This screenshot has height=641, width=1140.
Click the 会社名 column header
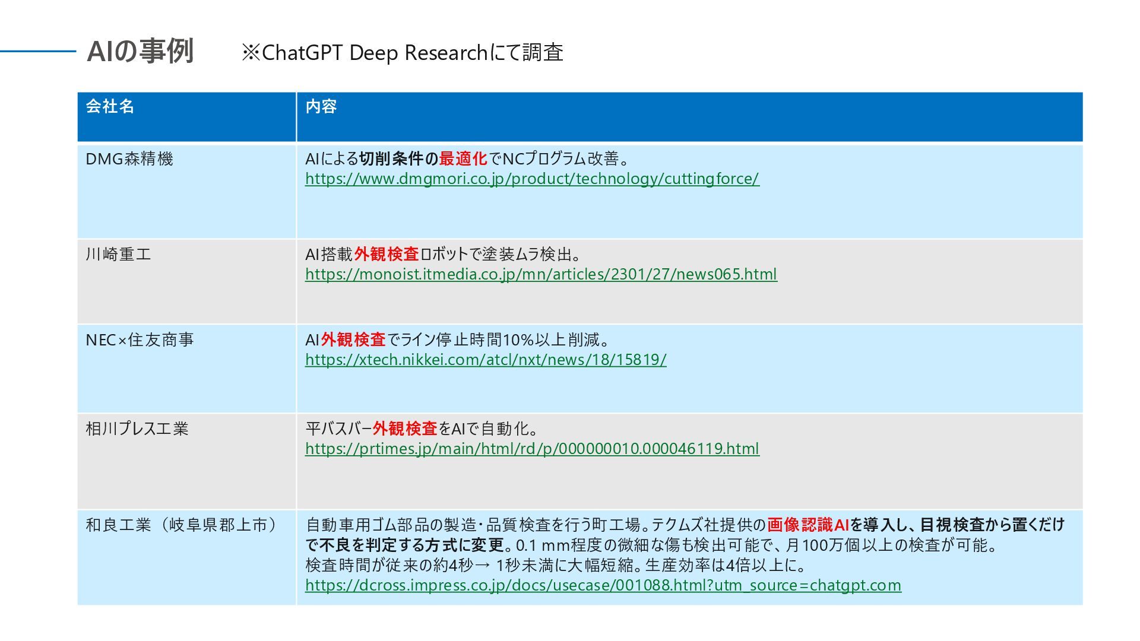coord(110,107)
